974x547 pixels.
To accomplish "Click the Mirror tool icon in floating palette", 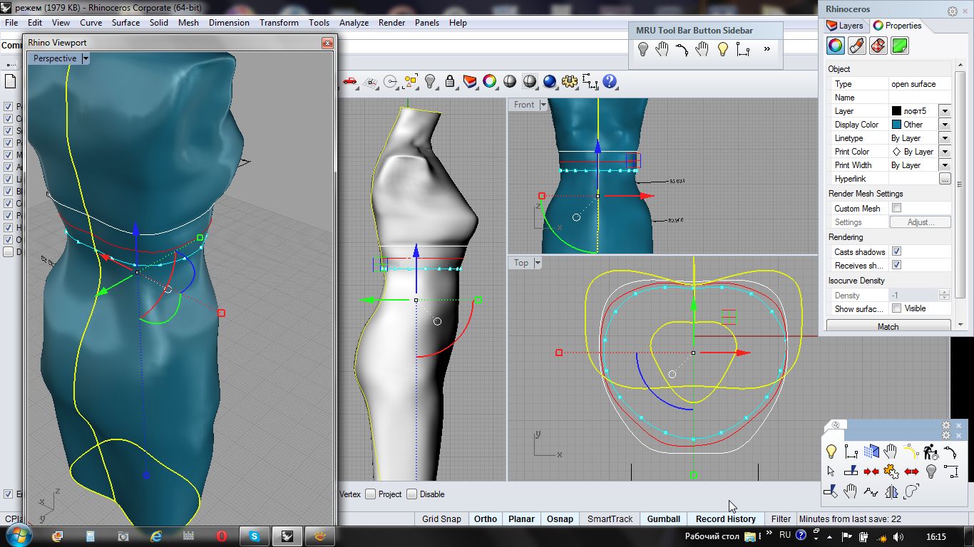I will [891, 491].
